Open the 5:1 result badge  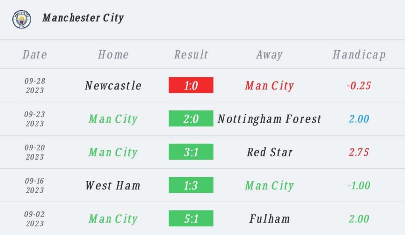click(x=191, y=218)
